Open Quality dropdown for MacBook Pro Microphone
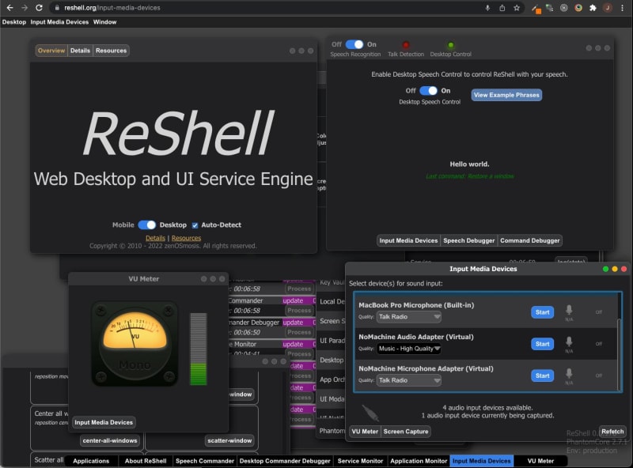This screenshot has width=633, height=468. tap(408, 317)
